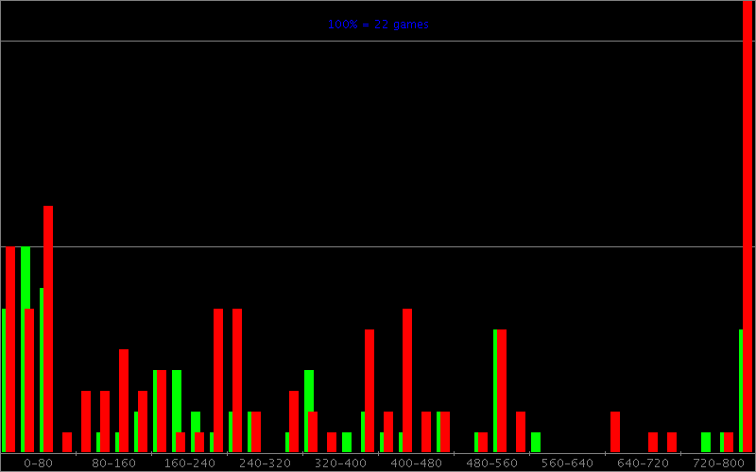Click the 160-240 axis label

190,464
